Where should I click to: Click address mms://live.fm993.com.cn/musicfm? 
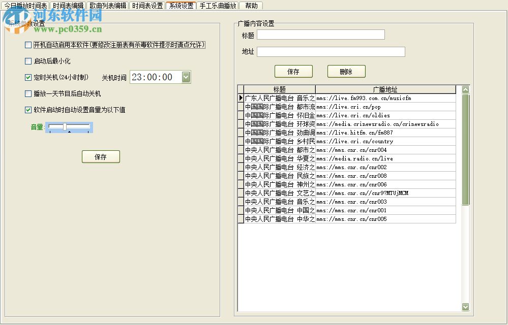(364, 98)
